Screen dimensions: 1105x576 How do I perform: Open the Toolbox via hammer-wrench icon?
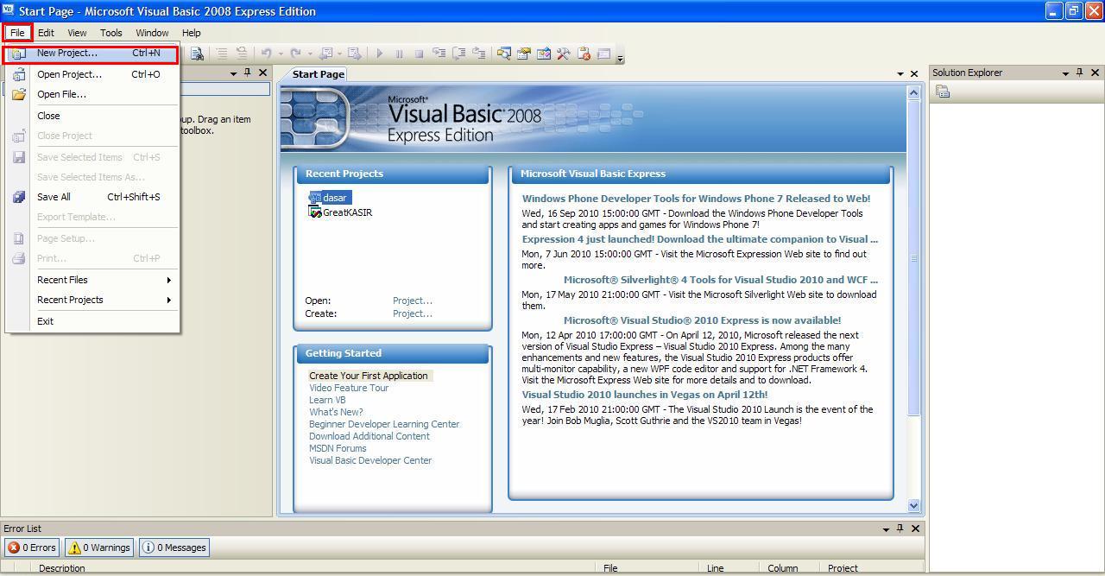pos(563,54)
